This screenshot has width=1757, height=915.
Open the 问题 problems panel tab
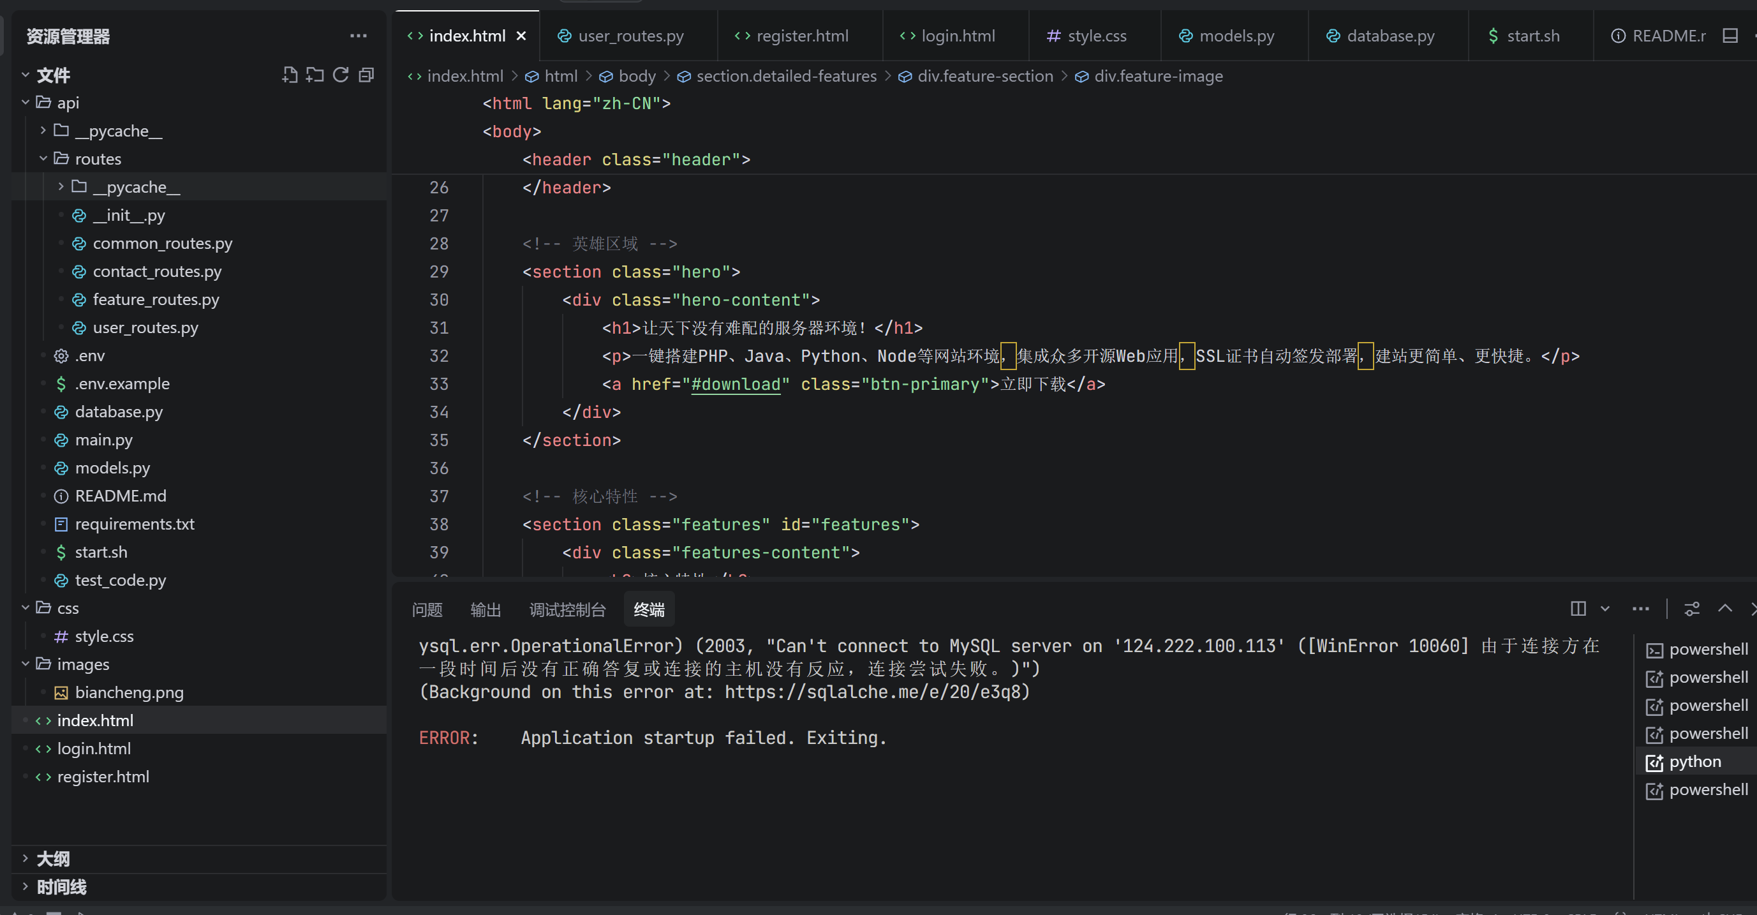427,609
